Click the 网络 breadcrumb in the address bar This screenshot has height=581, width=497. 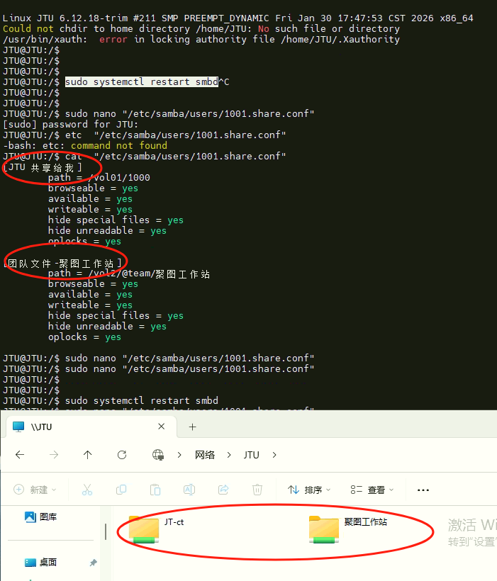205,455
